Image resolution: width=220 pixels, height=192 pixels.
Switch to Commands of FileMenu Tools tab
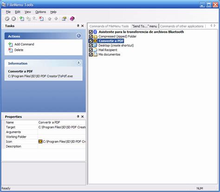coord(109,26)
